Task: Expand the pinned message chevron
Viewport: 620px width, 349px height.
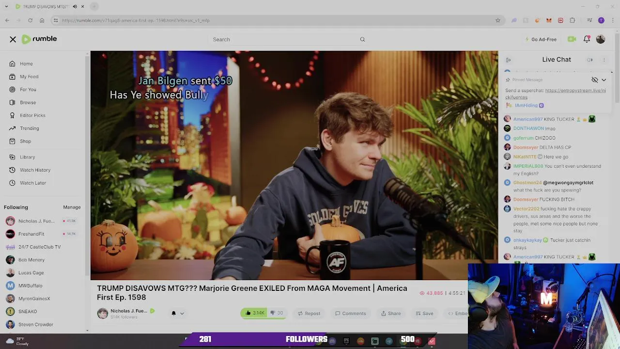Action: point(604,80)
